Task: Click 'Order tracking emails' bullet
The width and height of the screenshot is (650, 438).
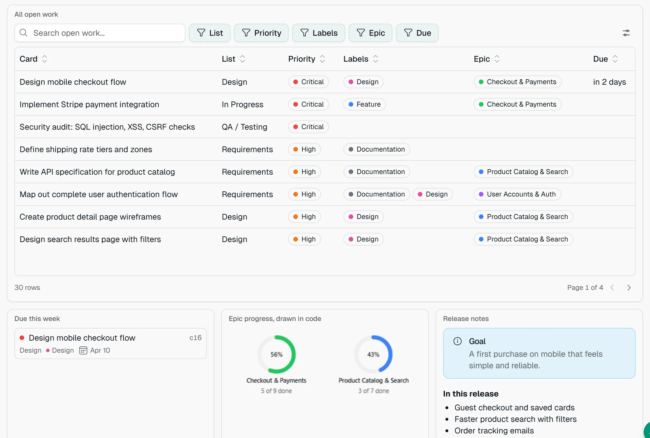Action: coord(494,431)
